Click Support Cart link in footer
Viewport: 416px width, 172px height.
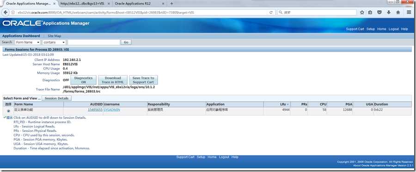[x=185, y=157]
